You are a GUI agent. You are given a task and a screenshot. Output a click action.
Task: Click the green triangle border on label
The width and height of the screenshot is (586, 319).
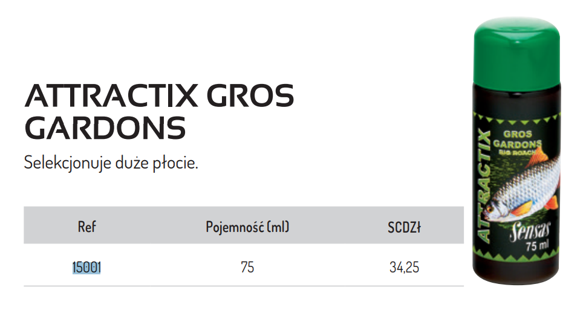click(x=516, y=120)
